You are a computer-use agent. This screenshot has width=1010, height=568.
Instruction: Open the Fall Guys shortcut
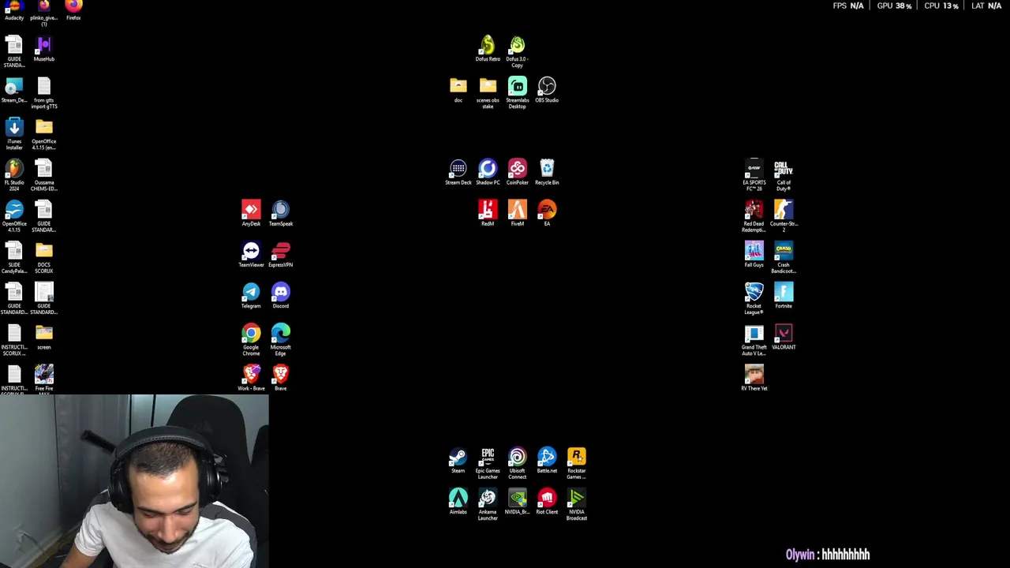coord(754,253)
